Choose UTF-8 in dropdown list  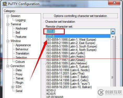point(78,36)
